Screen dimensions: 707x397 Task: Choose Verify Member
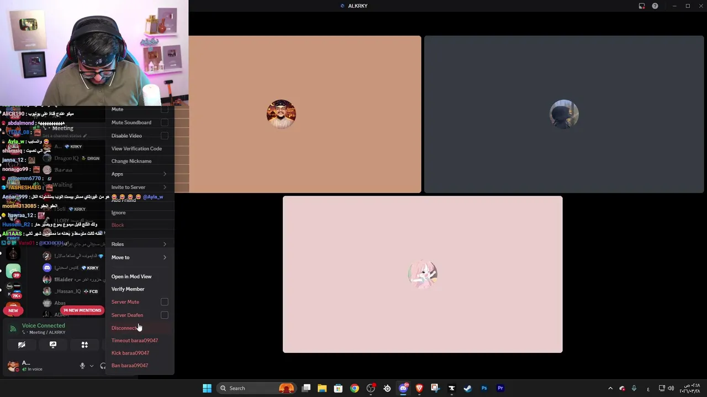[128, 289]
